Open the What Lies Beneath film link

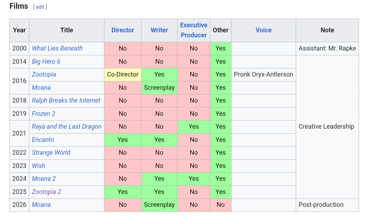pos(57,49)
